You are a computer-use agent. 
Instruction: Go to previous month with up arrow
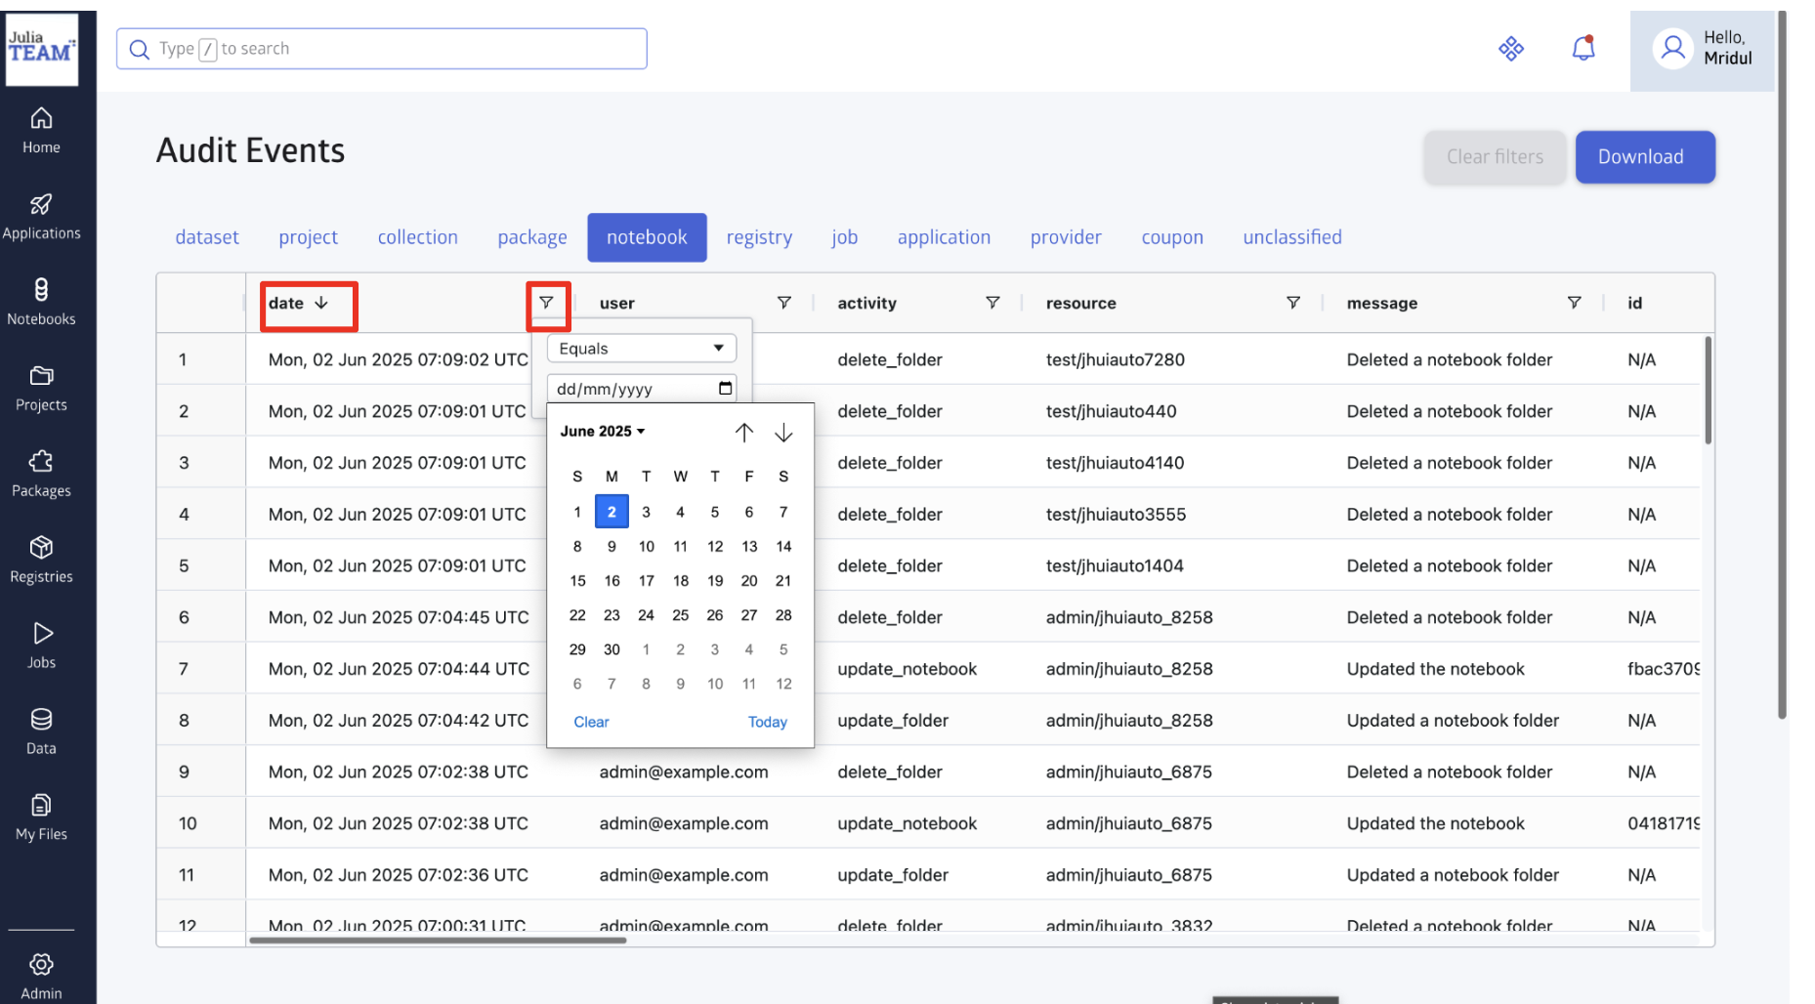[x=744, y=432]
